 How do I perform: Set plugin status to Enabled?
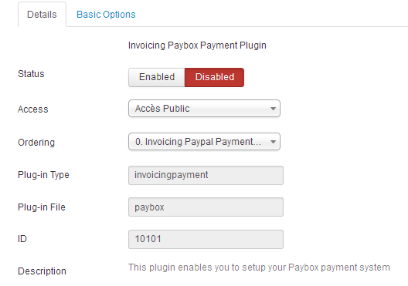click(157, 77)
